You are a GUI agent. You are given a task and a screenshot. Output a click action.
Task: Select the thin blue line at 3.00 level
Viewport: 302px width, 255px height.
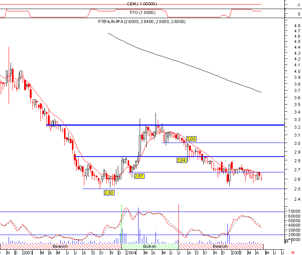pyautogui.click(x=223, y=143)
